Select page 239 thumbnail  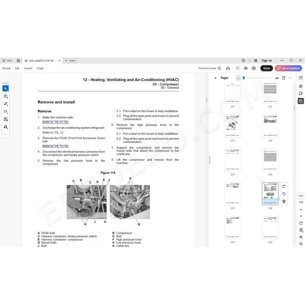click(x=232, y=227)
